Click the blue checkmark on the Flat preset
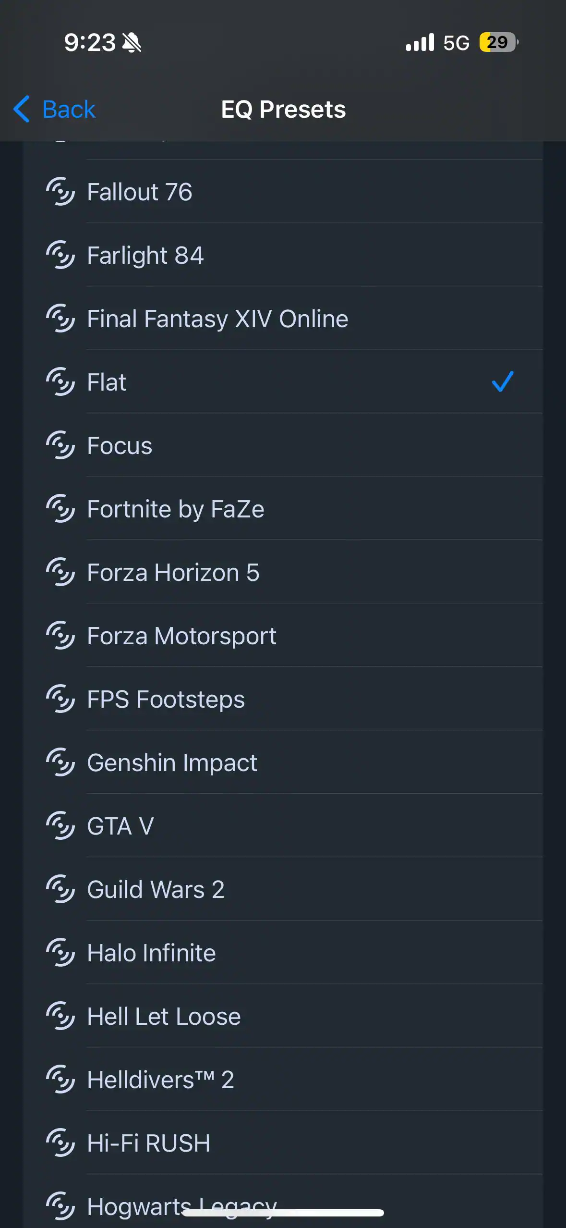Image resolution: width=566 pixels, height=1228 pixels. click(503, 381)
